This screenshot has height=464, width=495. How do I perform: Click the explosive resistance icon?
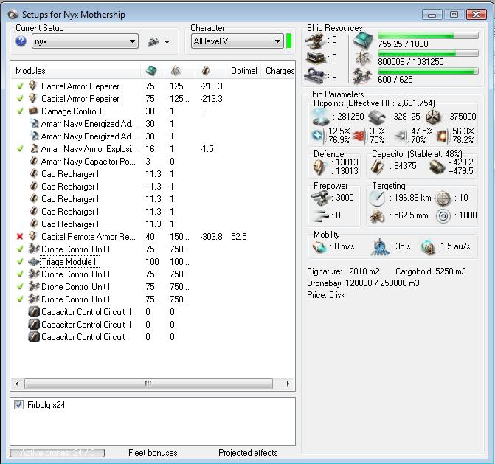442,136
